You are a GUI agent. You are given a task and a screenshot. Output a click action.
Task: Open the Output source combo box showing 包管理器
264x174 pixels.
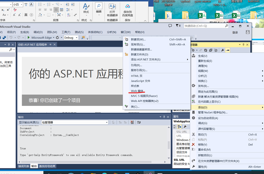[74, 122]
